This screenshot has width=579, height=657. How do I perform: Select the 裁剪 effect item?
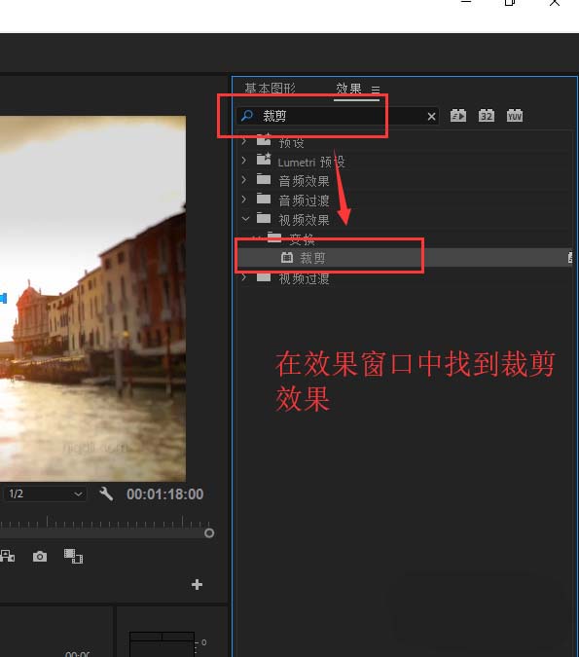(404, 258)
